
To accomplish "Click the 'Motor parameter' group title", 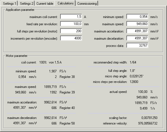I will 17,56.
